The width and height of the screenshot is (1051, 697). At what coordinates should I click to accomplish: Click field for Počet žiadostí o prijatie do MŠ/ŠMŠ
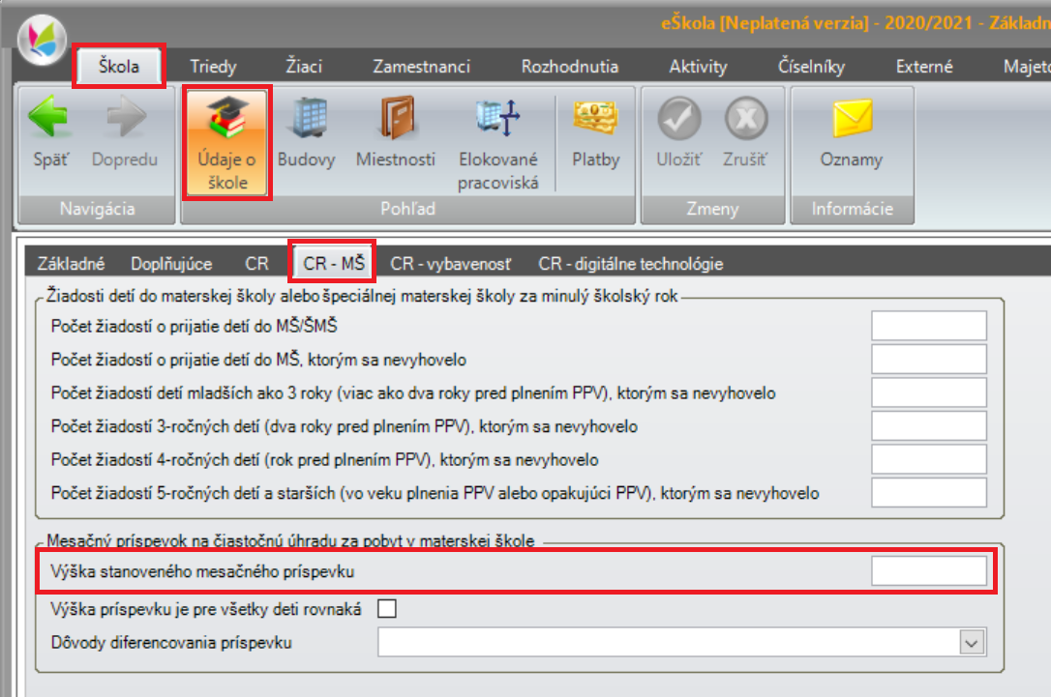[x=929, y=326]
